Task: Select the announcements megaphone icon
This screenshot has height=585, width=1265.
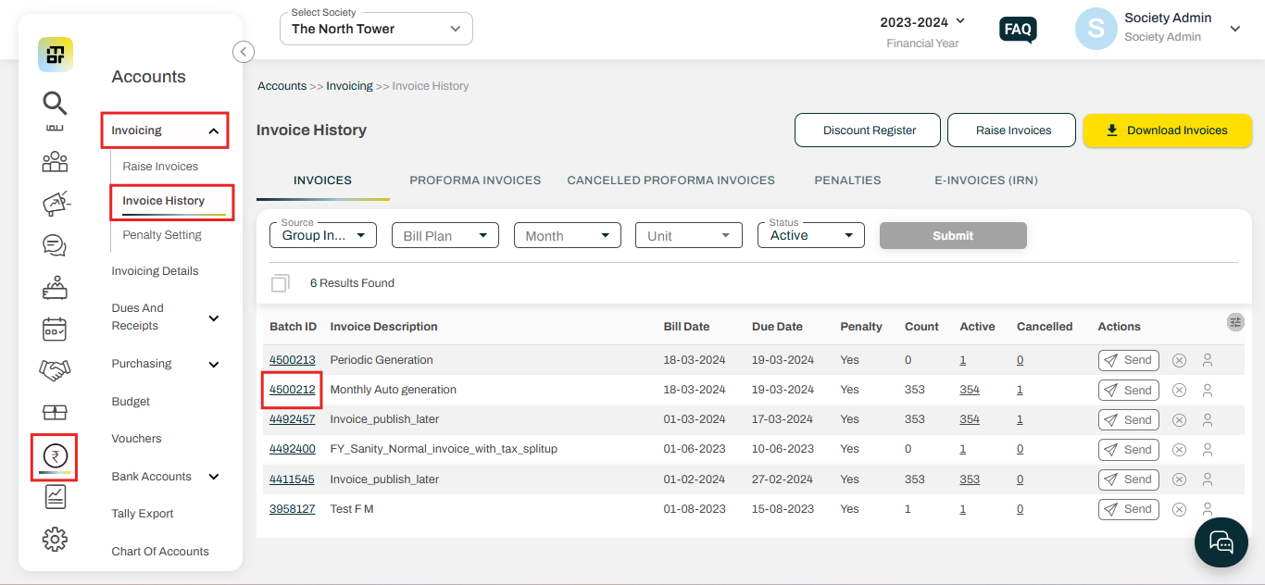Action: click(x=55, y=203)
